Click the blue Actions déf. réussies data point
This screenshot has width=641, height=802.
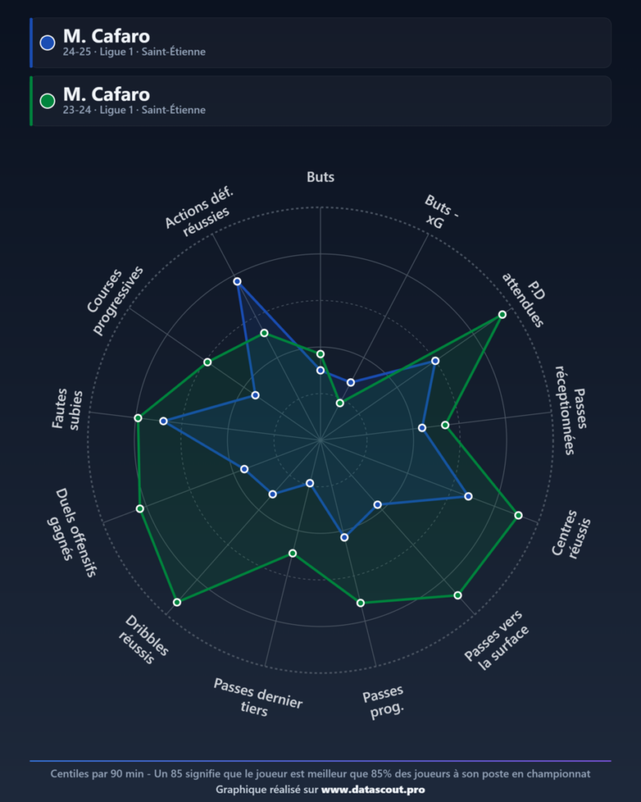click(x=237, y=281)
